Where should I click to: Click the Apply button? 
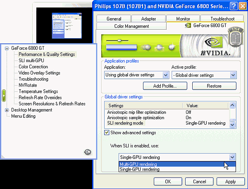230,182
